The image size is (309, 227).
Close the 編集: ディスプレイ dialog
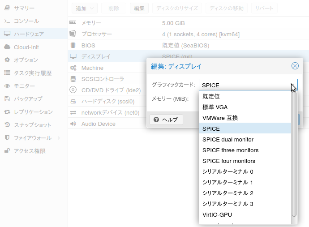295,66
